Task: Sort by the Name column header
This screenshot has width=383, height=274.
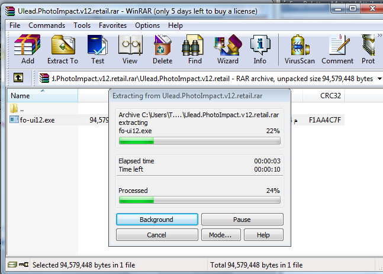Action: (x=43, y=96)
